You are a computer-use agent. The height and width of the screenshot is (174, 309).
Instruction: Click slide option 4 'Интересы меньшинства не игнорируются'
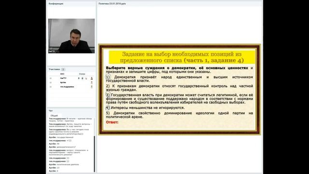[145, 108]
